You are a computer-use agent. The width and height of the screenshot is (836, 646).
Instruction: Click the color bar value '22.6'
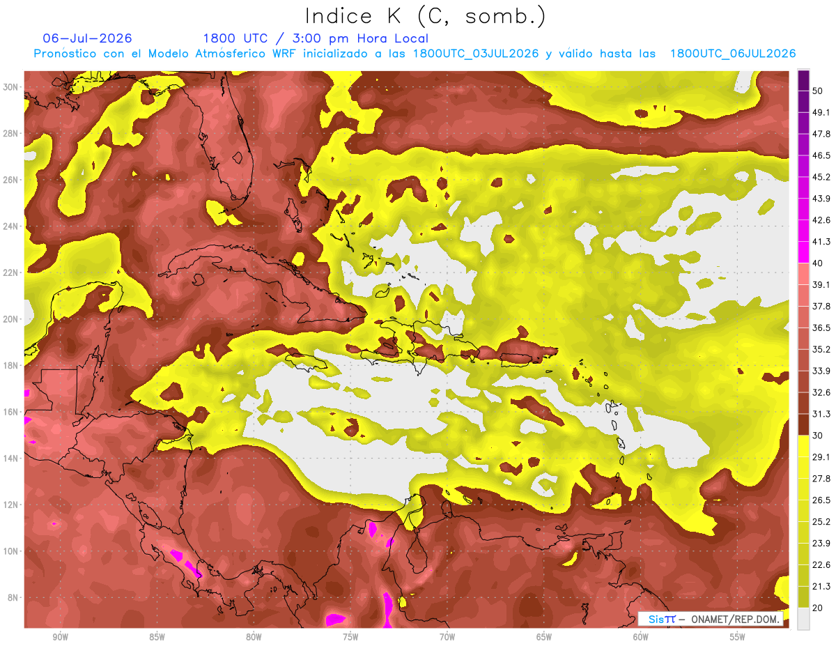(x=821, y=564)
